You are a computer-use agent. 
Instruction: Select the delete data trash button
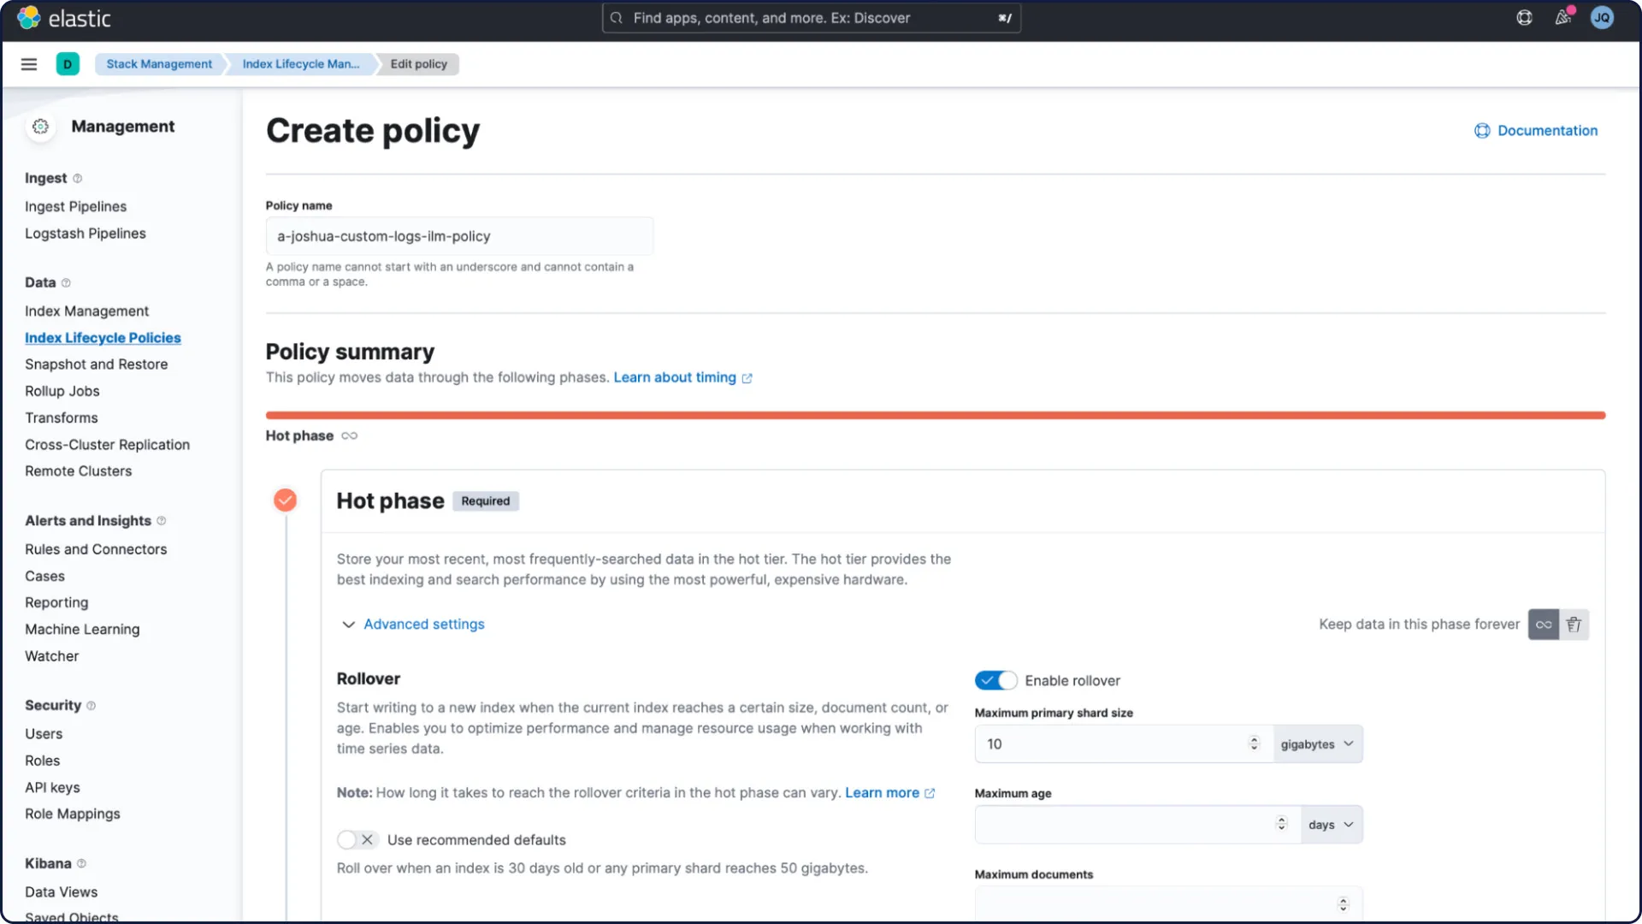(1574, 625)
